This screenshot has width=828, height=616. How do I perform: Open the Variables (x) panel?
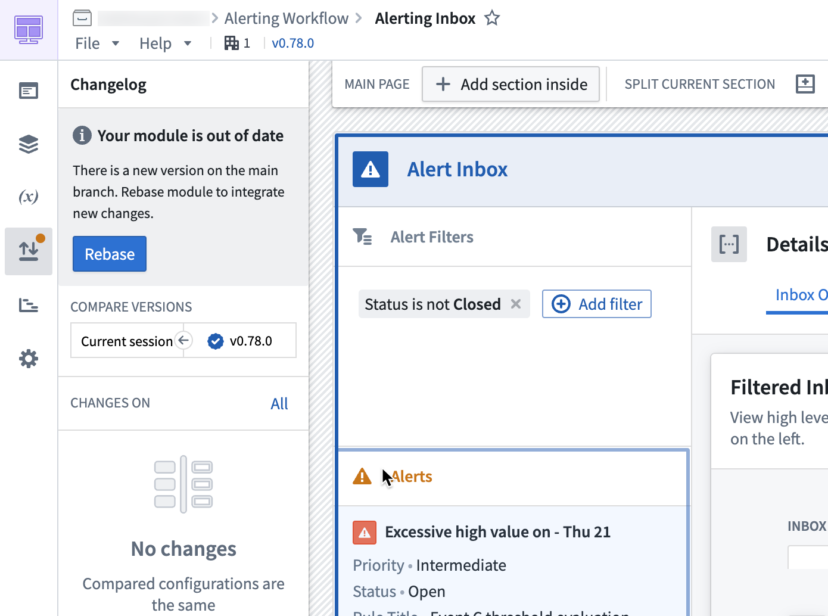point(28,197)
